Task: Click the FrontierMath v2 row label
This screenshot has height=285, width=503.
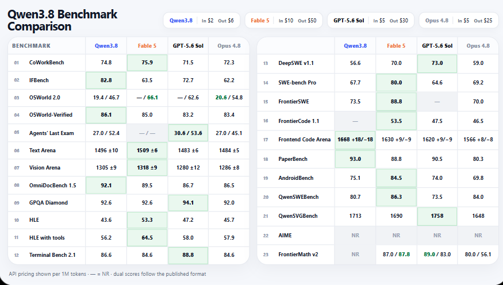Action: tap(298, 254)
